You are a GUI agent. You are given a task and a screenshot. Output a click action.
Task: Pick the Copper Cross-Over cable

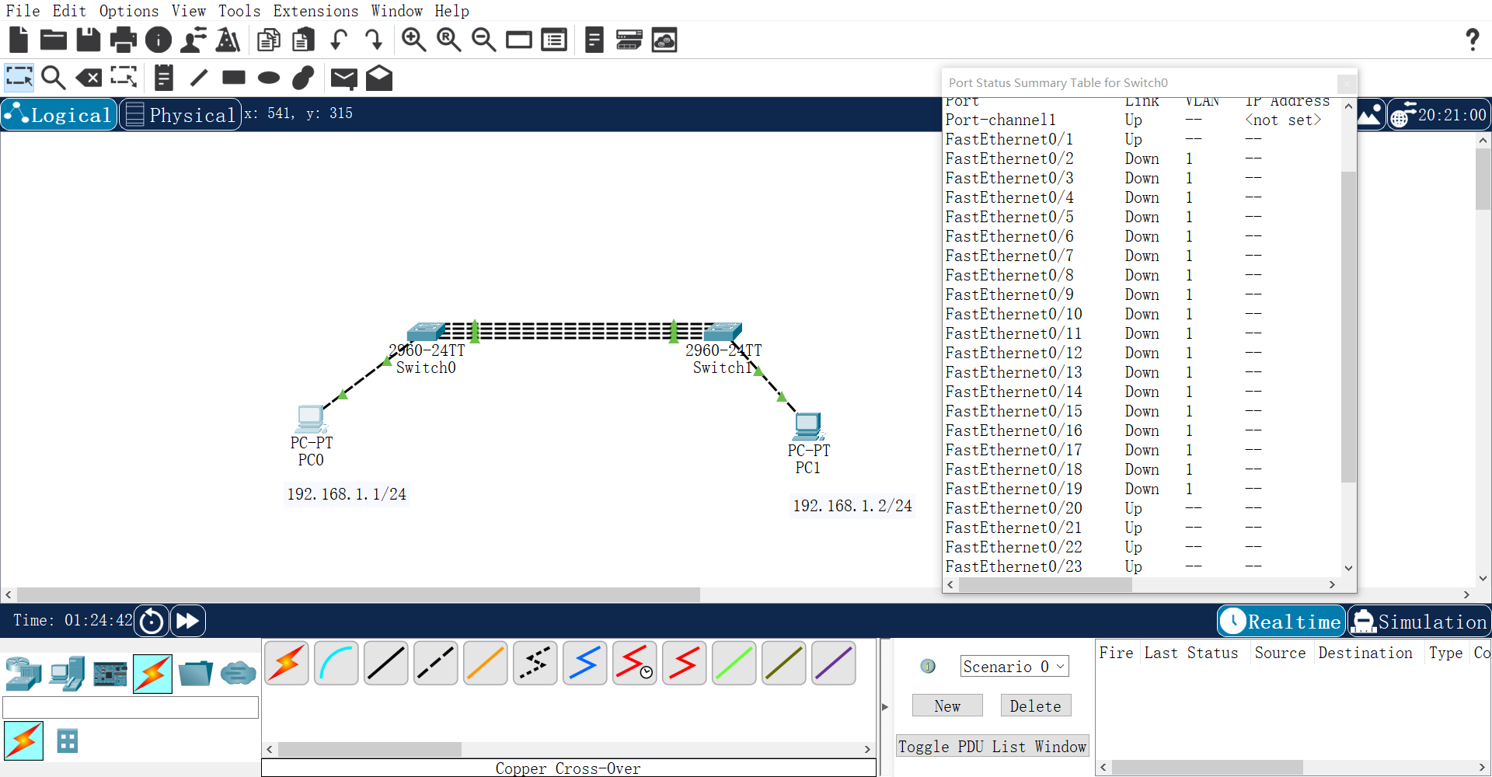(436, 664)
